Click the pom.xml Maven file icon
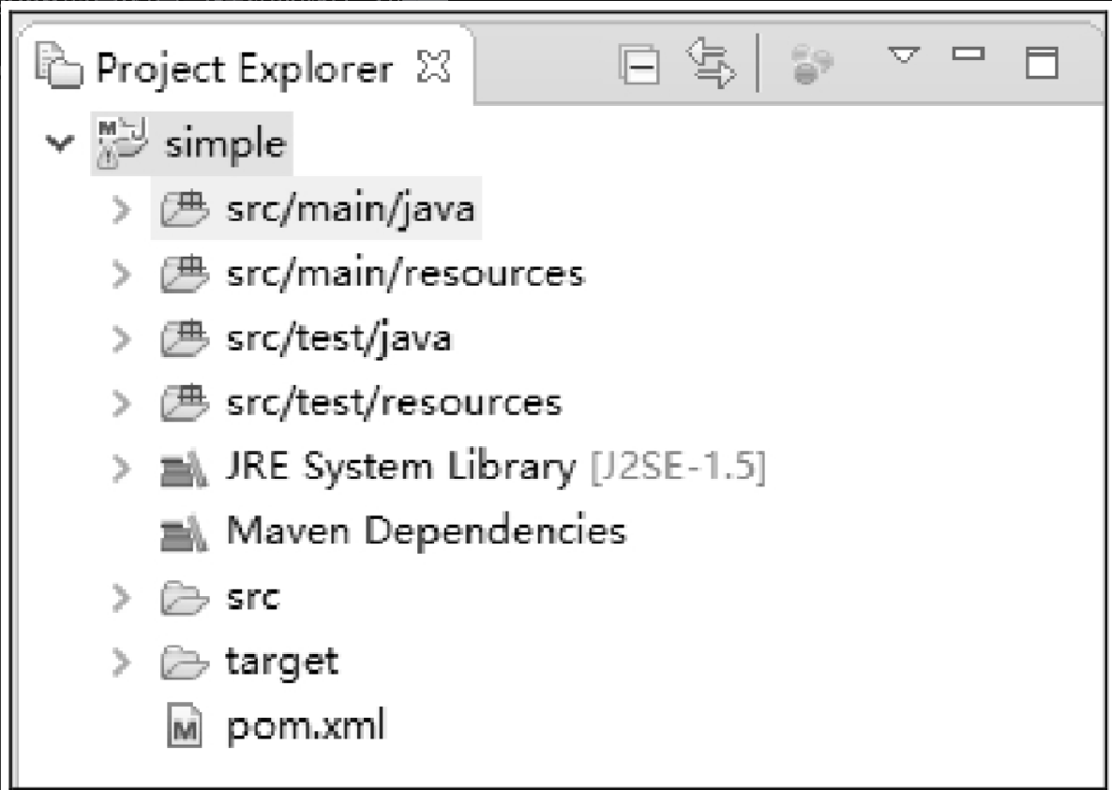1112x790 pixels. coord(185,726)
